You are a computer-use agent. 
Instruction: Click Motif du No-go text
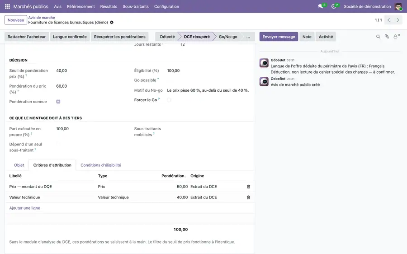[208, 90]
